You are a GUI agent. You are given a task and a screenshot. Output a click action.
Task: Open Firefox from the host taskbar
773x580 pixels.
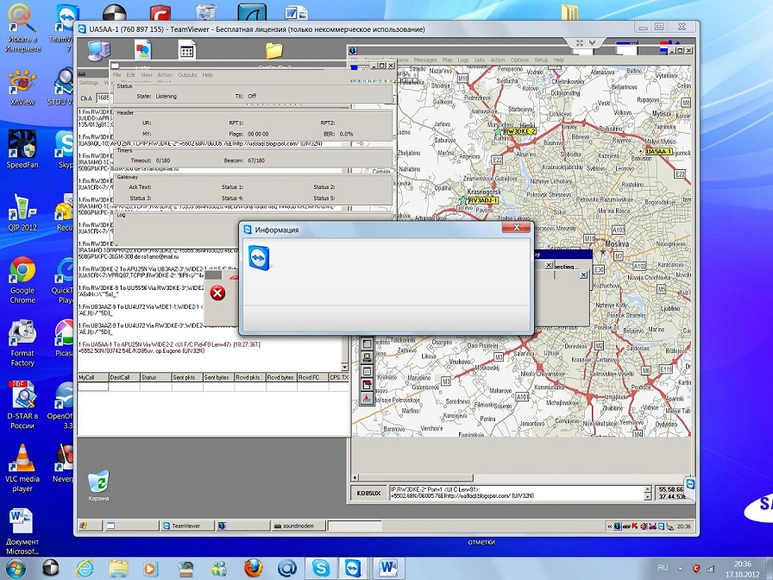pyautogui.click(x=253, y=569)
